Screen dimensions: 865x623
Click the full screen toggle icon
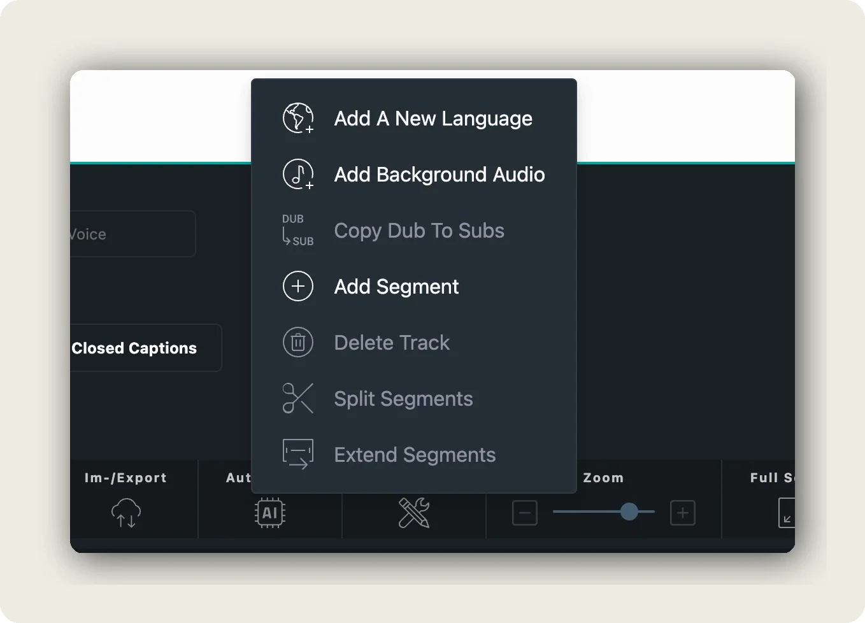787,513
